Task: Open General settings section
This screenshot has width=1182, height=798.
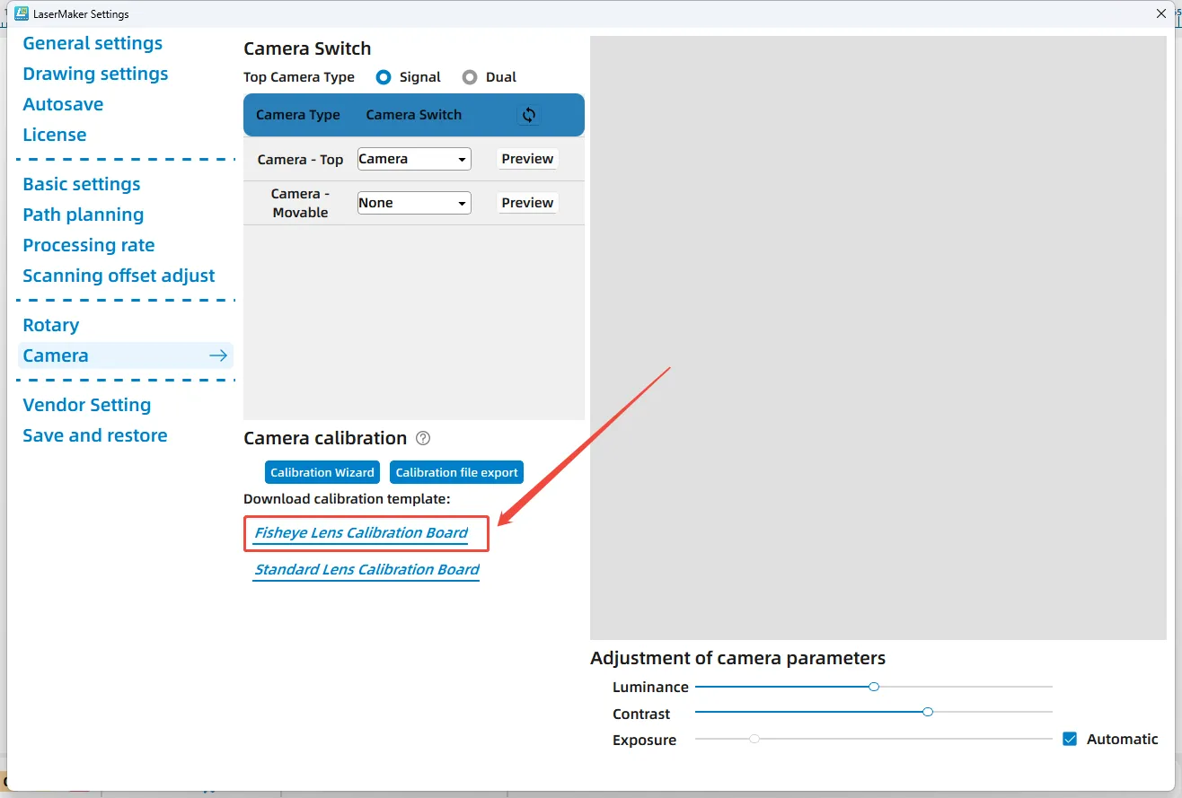Action: coord(93,43)
